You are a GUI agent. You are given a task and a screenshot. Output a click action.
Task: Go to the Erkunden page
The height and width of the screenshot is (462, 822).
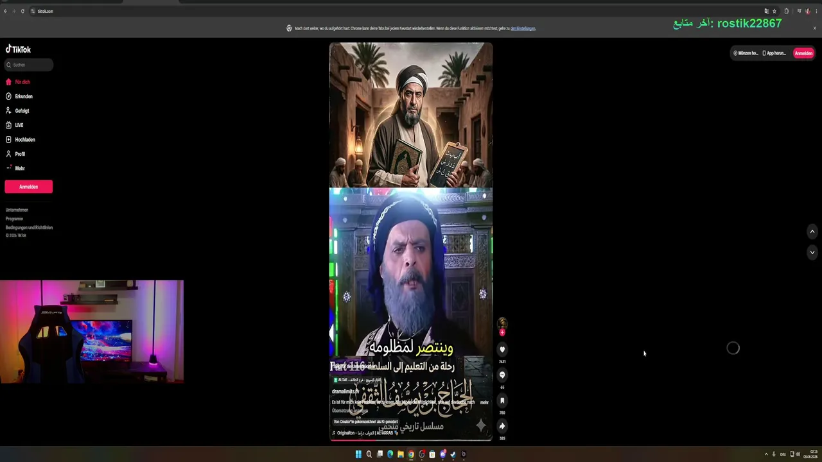click(19, 96)
